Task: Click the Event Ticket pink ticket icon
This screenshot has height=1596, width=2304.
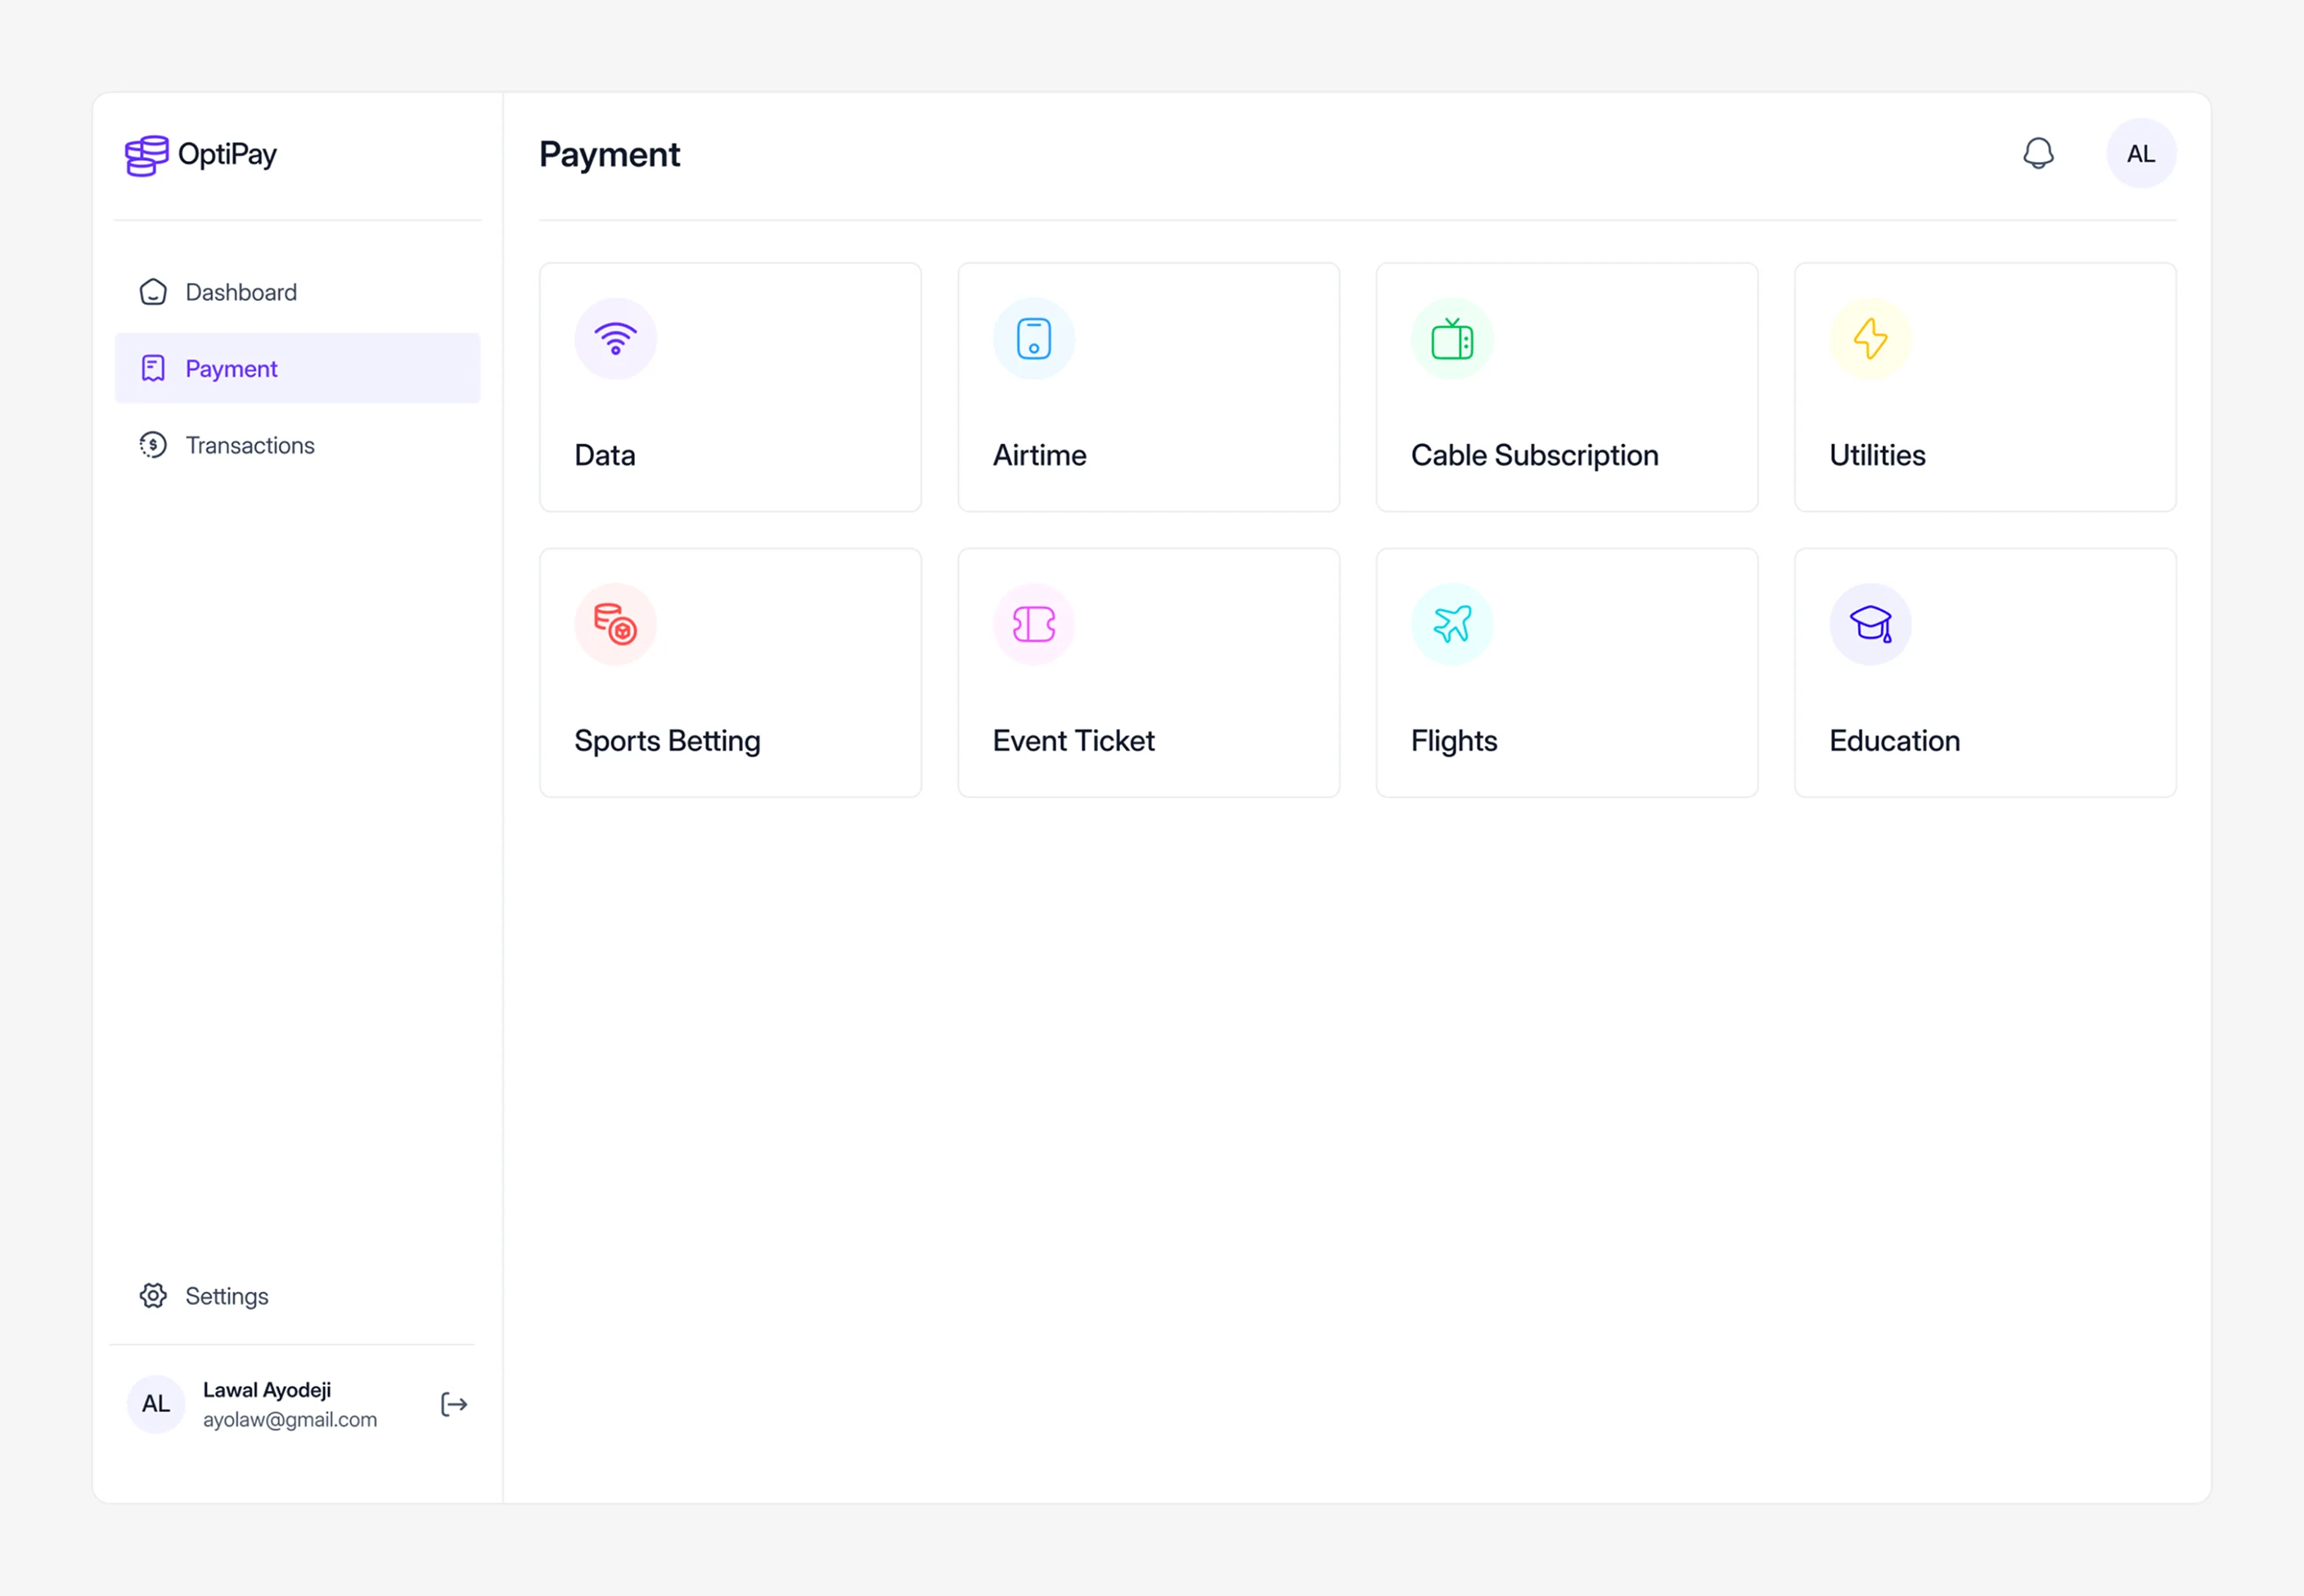Action: point(1033,624)
